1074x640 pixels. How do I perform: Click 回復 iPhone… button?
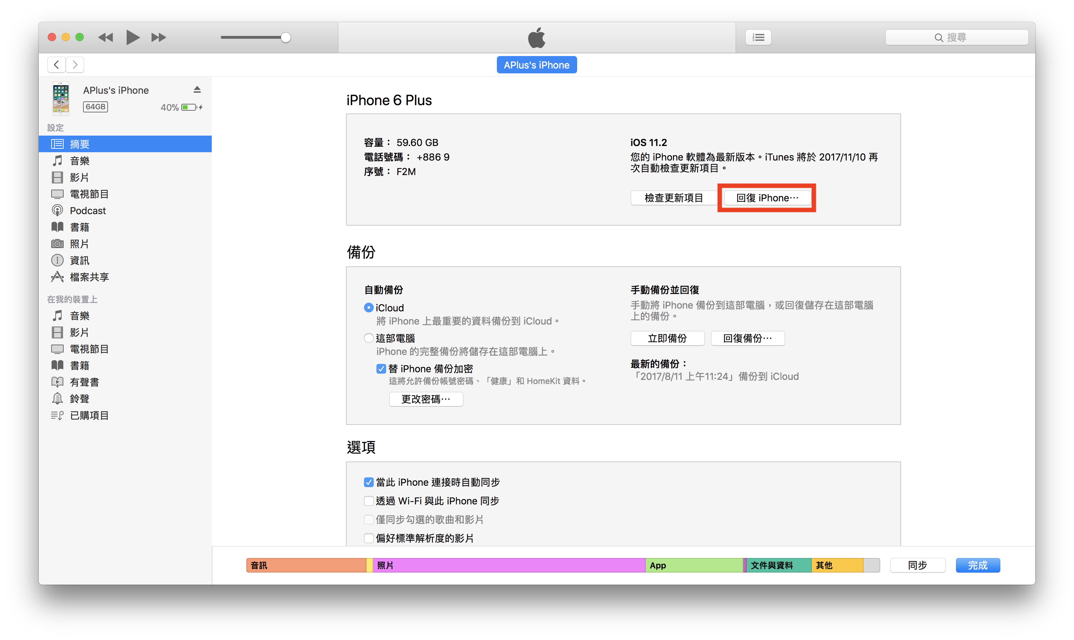click(767, 198)
